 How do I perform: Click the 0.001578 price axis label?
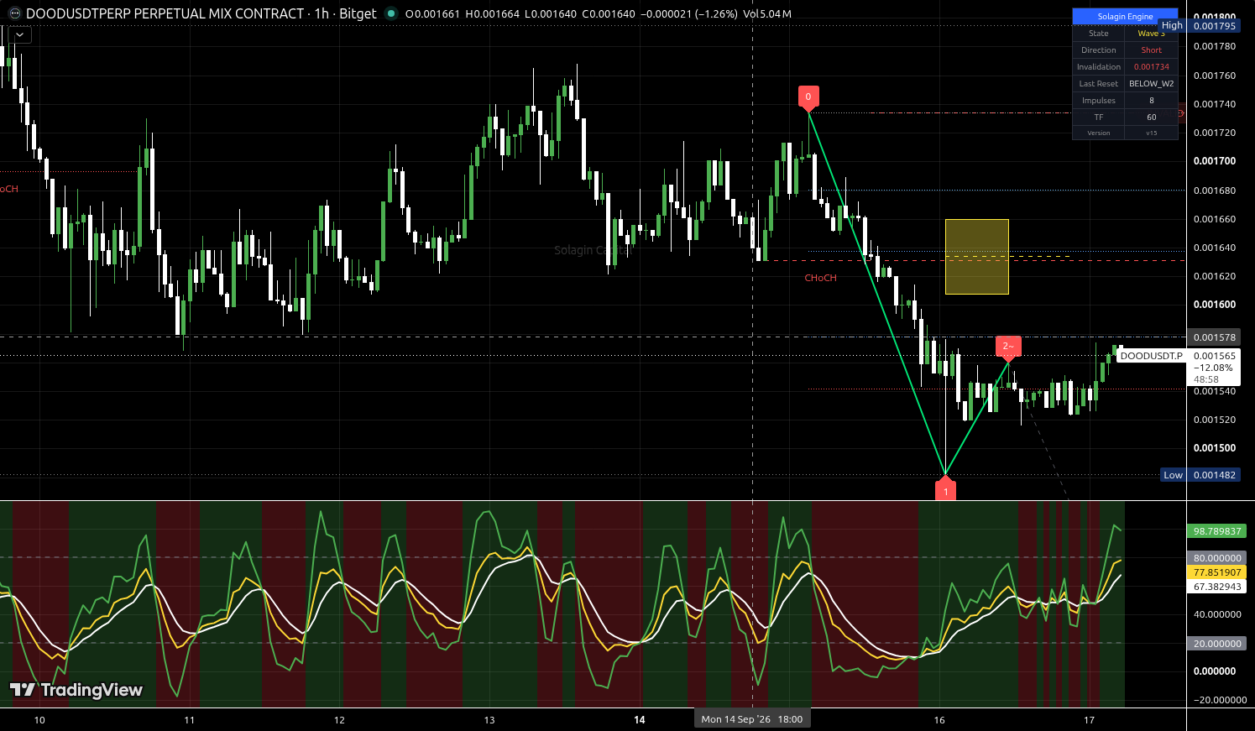click(x=1215, y=337)
